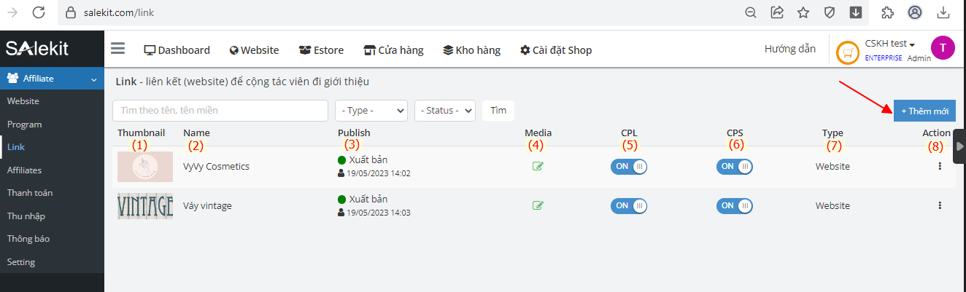Open three-dot action menu for Váy vintage
The image size is (966, 292).
[940, 205]
